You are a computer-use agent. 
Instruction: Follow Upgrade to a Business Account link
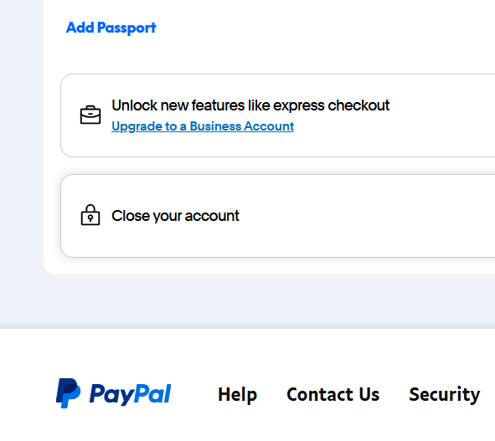coord(203,126)
